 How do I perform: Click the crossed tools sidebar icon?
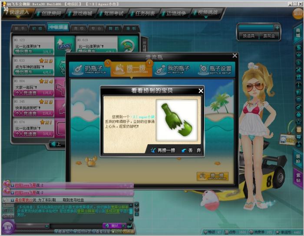299,70
